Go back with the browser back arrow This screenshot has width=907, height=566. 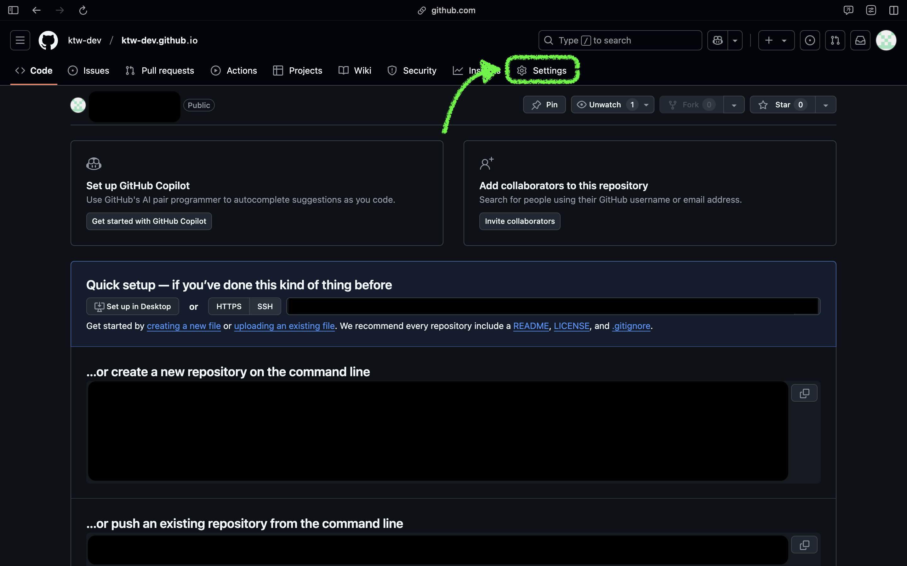[x=36, y=10]
